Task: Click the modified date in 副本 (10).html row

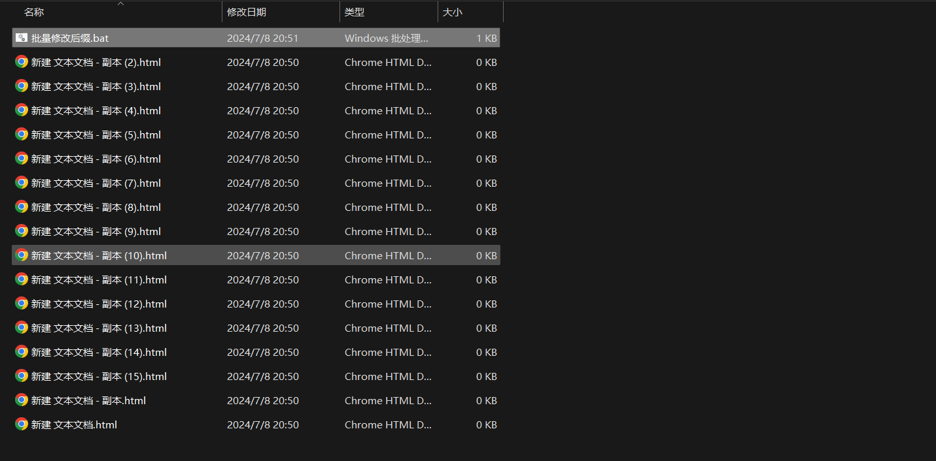Action: click(x=262, y=255)
